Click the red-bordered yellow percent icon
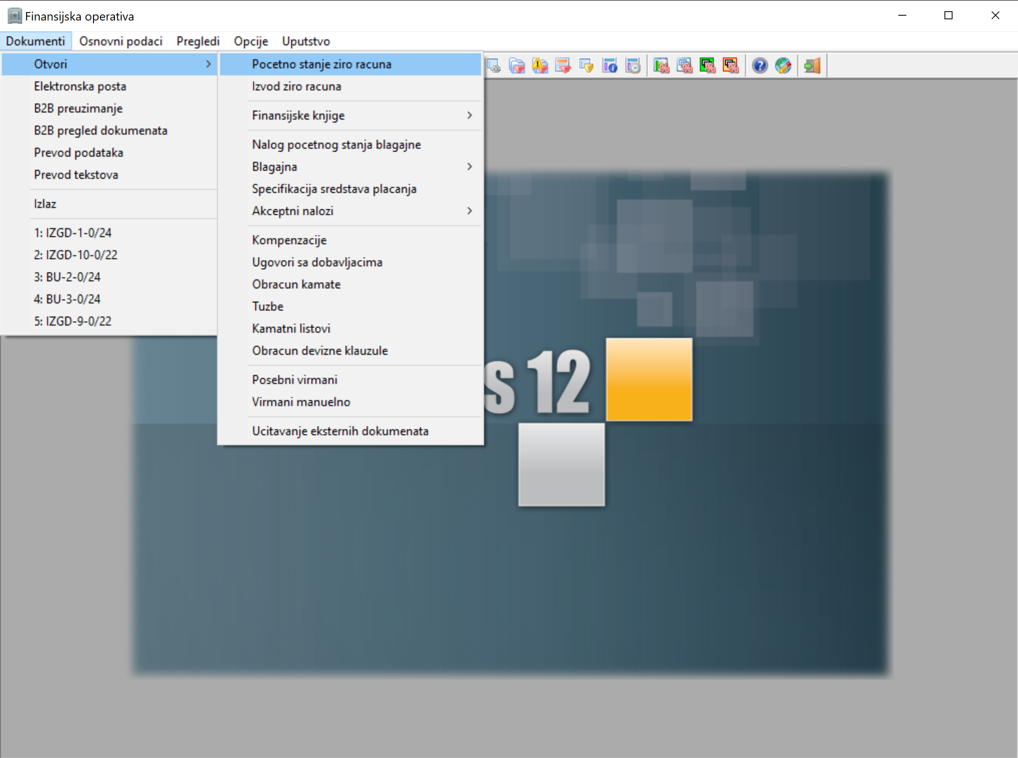This screenshot has width=1018, height=758. (731, 66)
